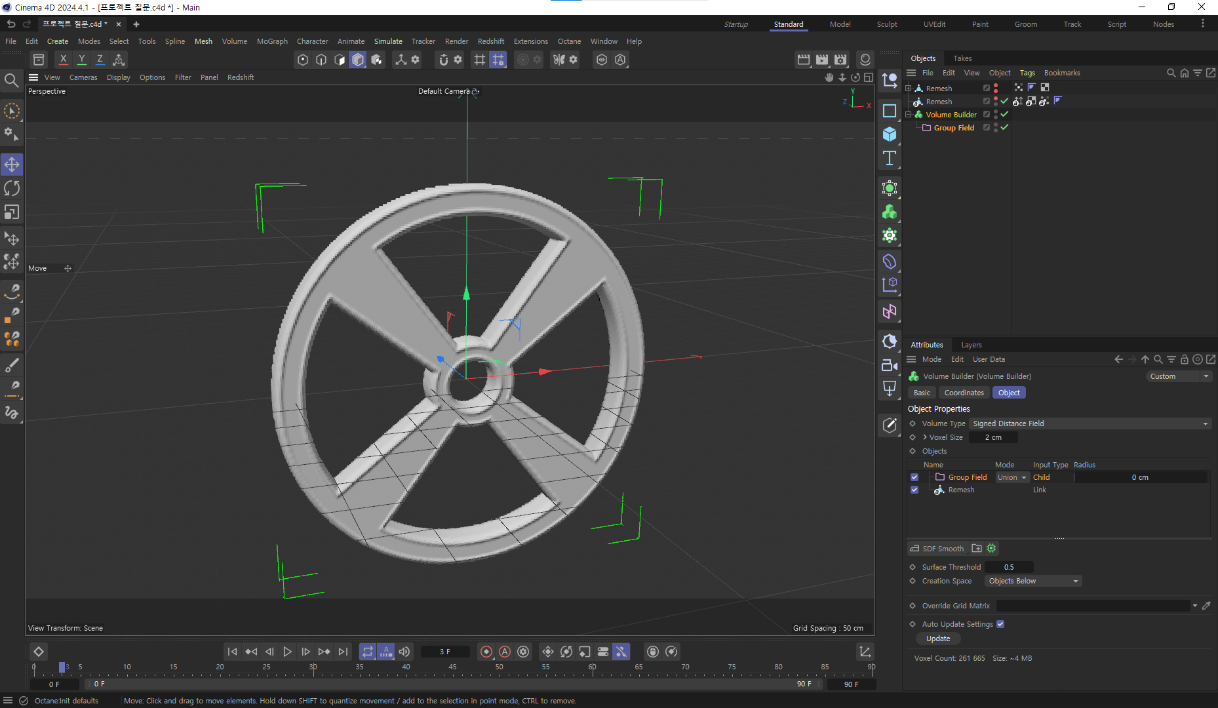
Task: Go to end of timeline
Action: [x=343, y=652]
